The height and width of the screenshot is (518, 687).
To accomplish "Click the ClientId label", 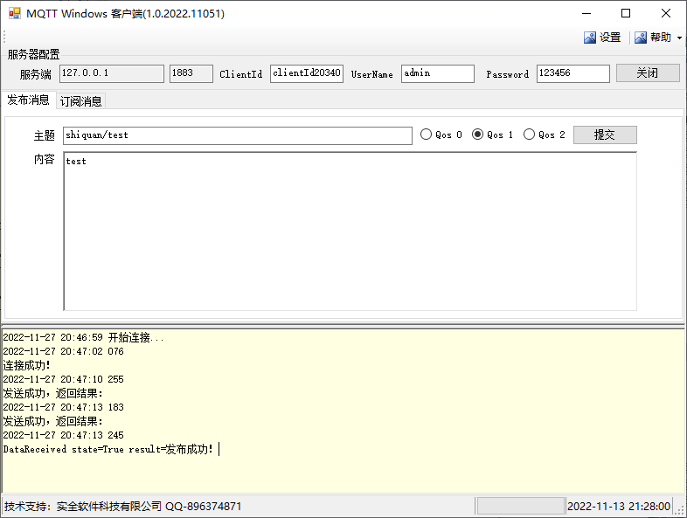I will [x=240, y=74].
